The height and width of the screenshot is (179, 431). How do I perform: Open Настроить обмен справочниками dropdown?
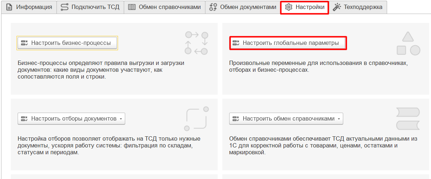point(286,119)
